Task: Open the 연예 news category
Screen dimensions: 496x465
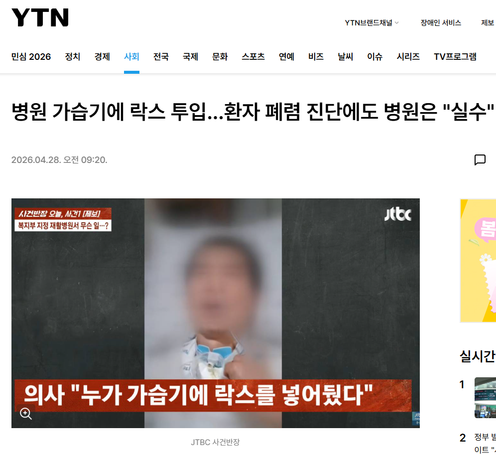Action: pyautogui.click(x=286, y=56)
